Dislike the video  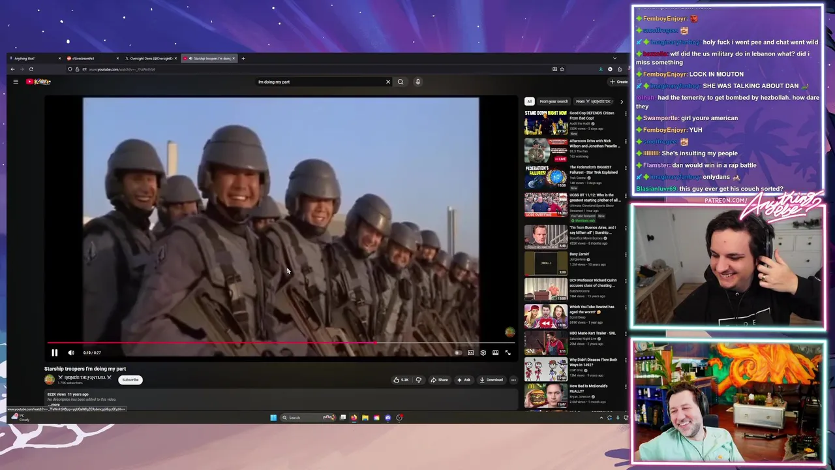point(418,380)
